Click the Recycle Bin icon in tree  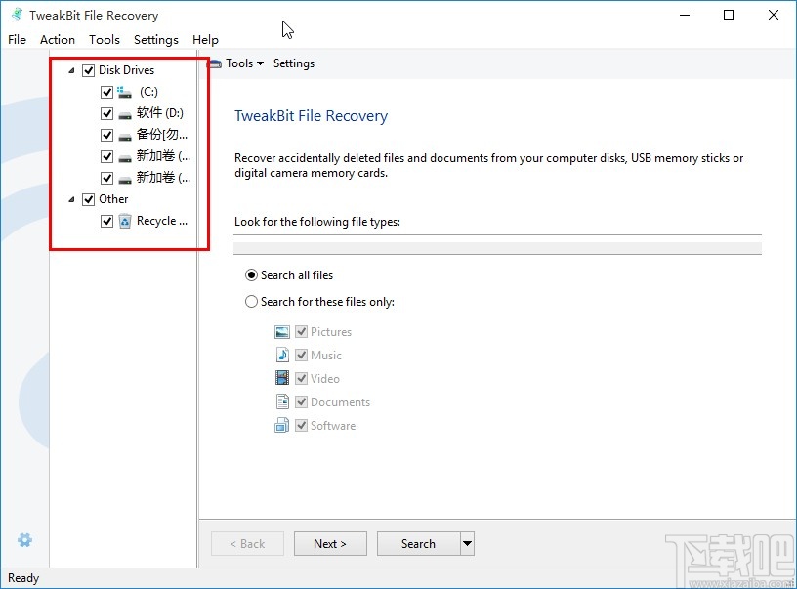[x=125, y=221]
